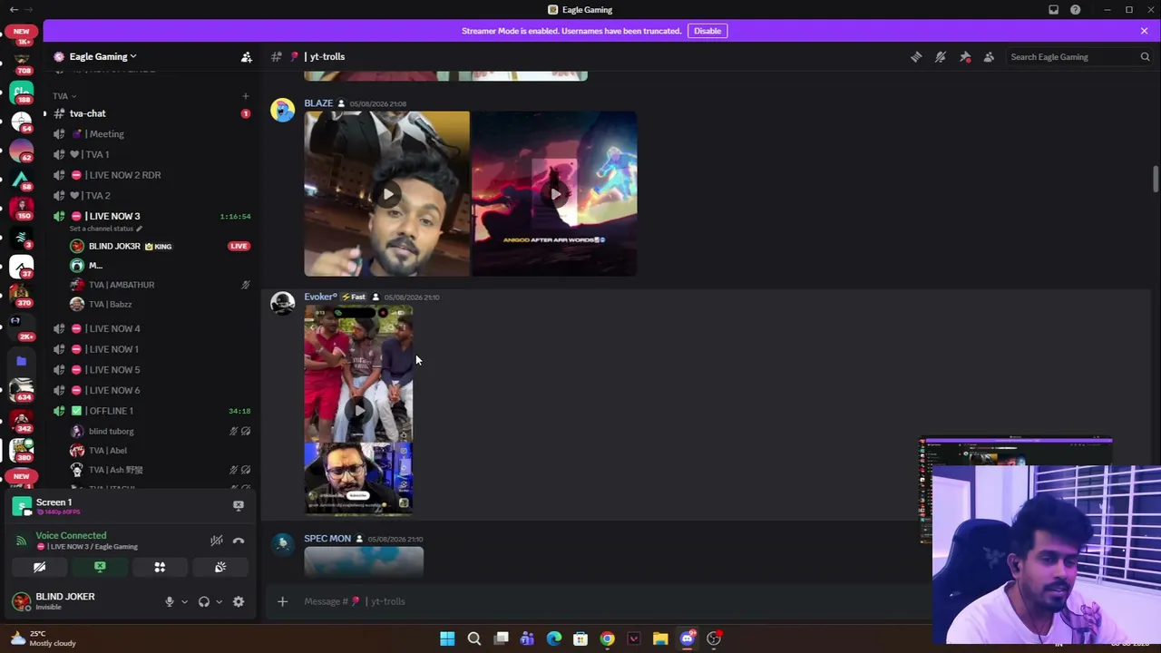The width and height of the screenshot is (1161, 653).
Task: Open Discord Help icon
Action: (x=1075, y=10)
